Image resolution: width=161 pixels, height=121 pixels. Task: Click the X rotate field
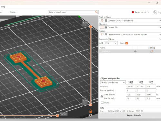[x=131, y=90]
